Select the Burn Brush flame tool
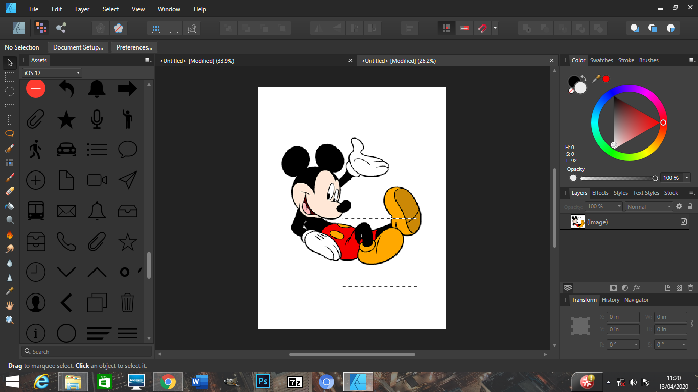Image resolution: width=698 pixels, height=392 pixels. click(10, 235)
